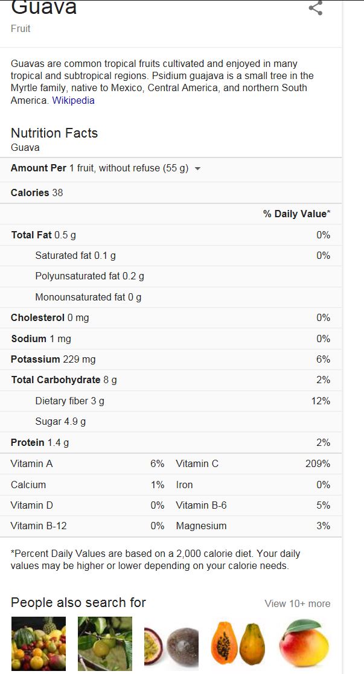Open the serving size dropdown arrow
364x674 pixels.
[197, 169]
